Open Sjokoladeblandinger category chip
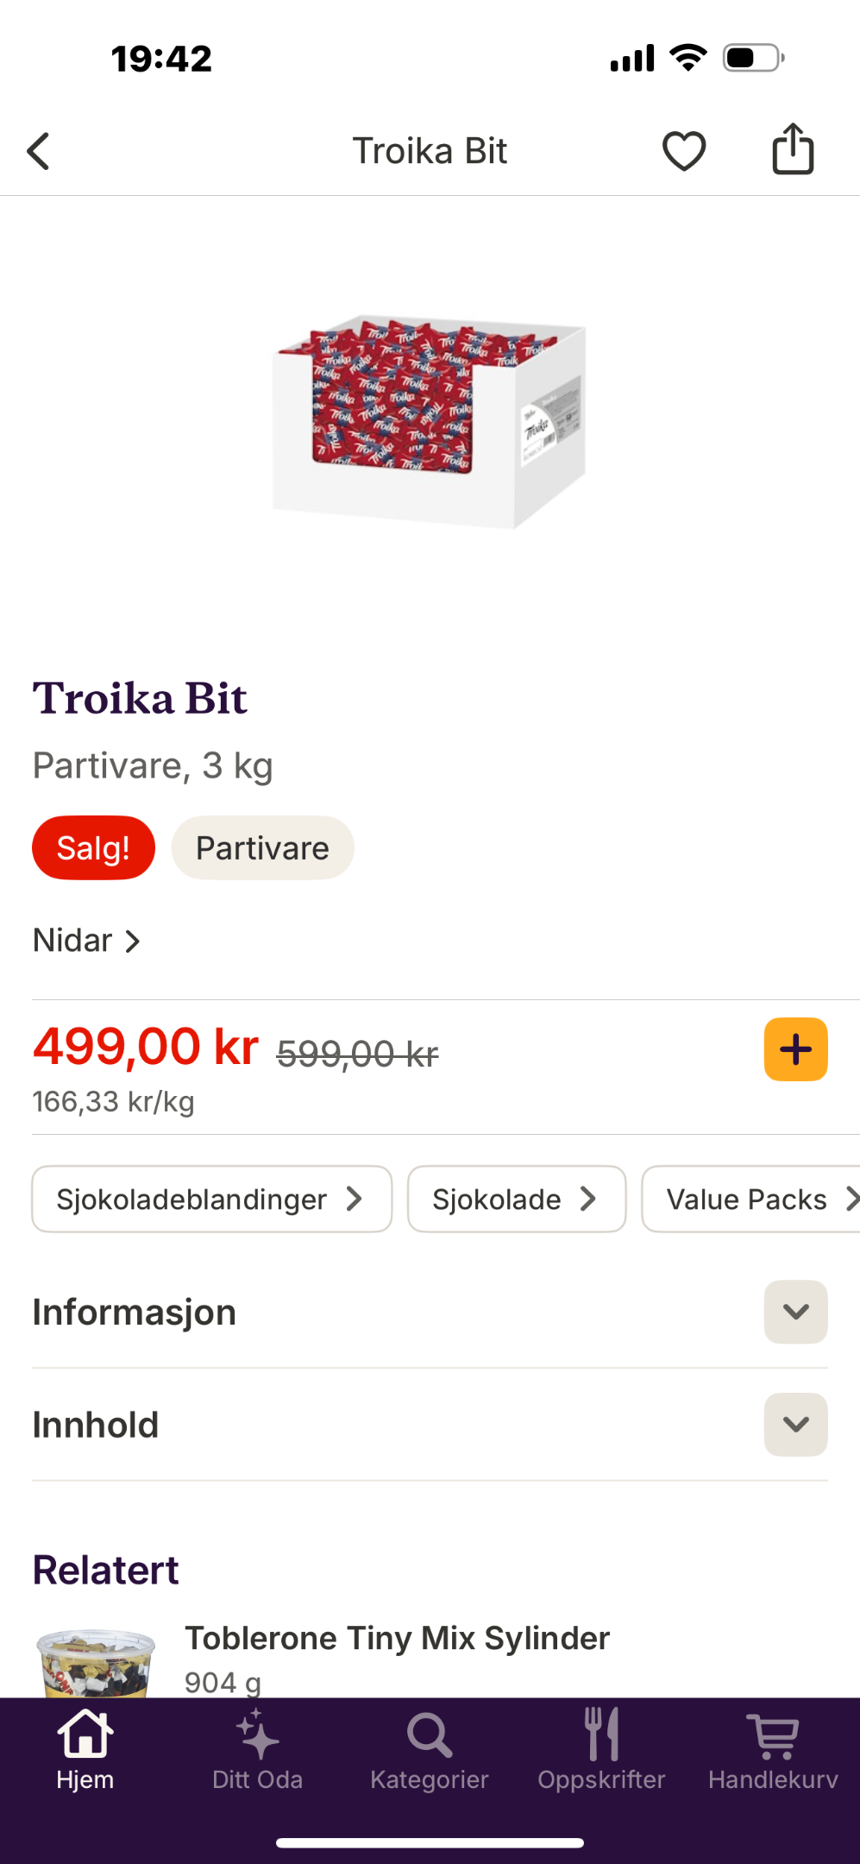The image size is (860, 1864). pos(211,1199)
